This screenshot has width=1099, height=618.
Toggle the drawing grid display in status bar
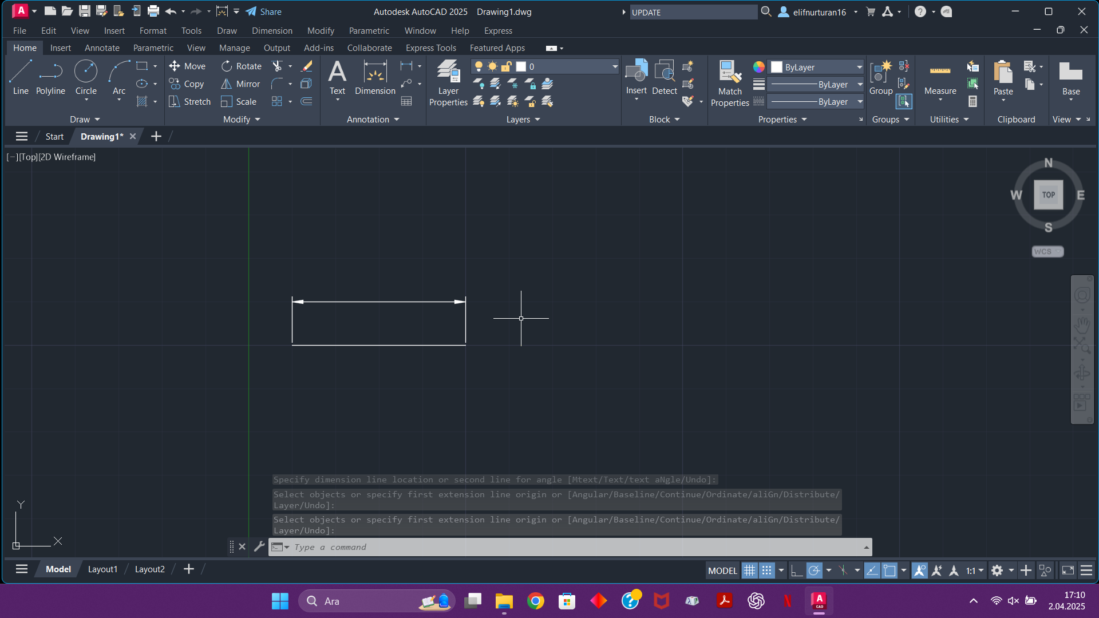tap(749, 571)
